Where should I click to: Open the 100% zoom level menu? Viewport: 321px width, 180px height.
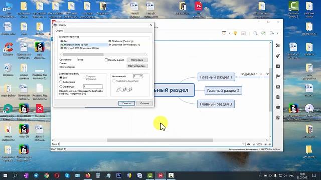[259, 144]
